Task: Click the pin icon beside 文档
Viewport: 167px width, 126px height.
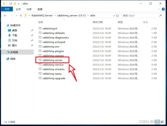Action: [x=32, y=40]
